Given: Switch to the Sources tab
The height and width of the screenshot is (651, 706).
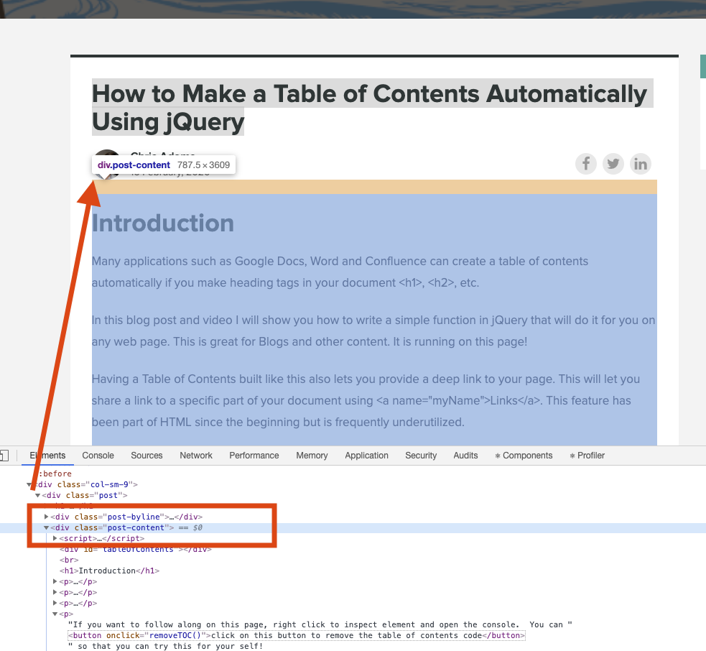Looking at the screenshot, I should (x=147, y=456).
